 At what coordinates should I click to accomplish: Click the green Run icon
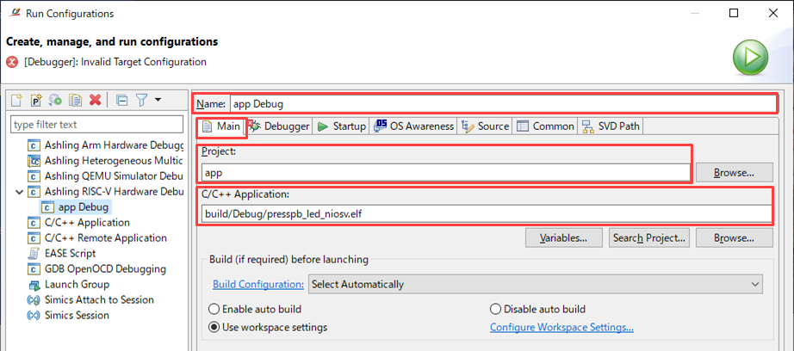[x=750, y=57]
